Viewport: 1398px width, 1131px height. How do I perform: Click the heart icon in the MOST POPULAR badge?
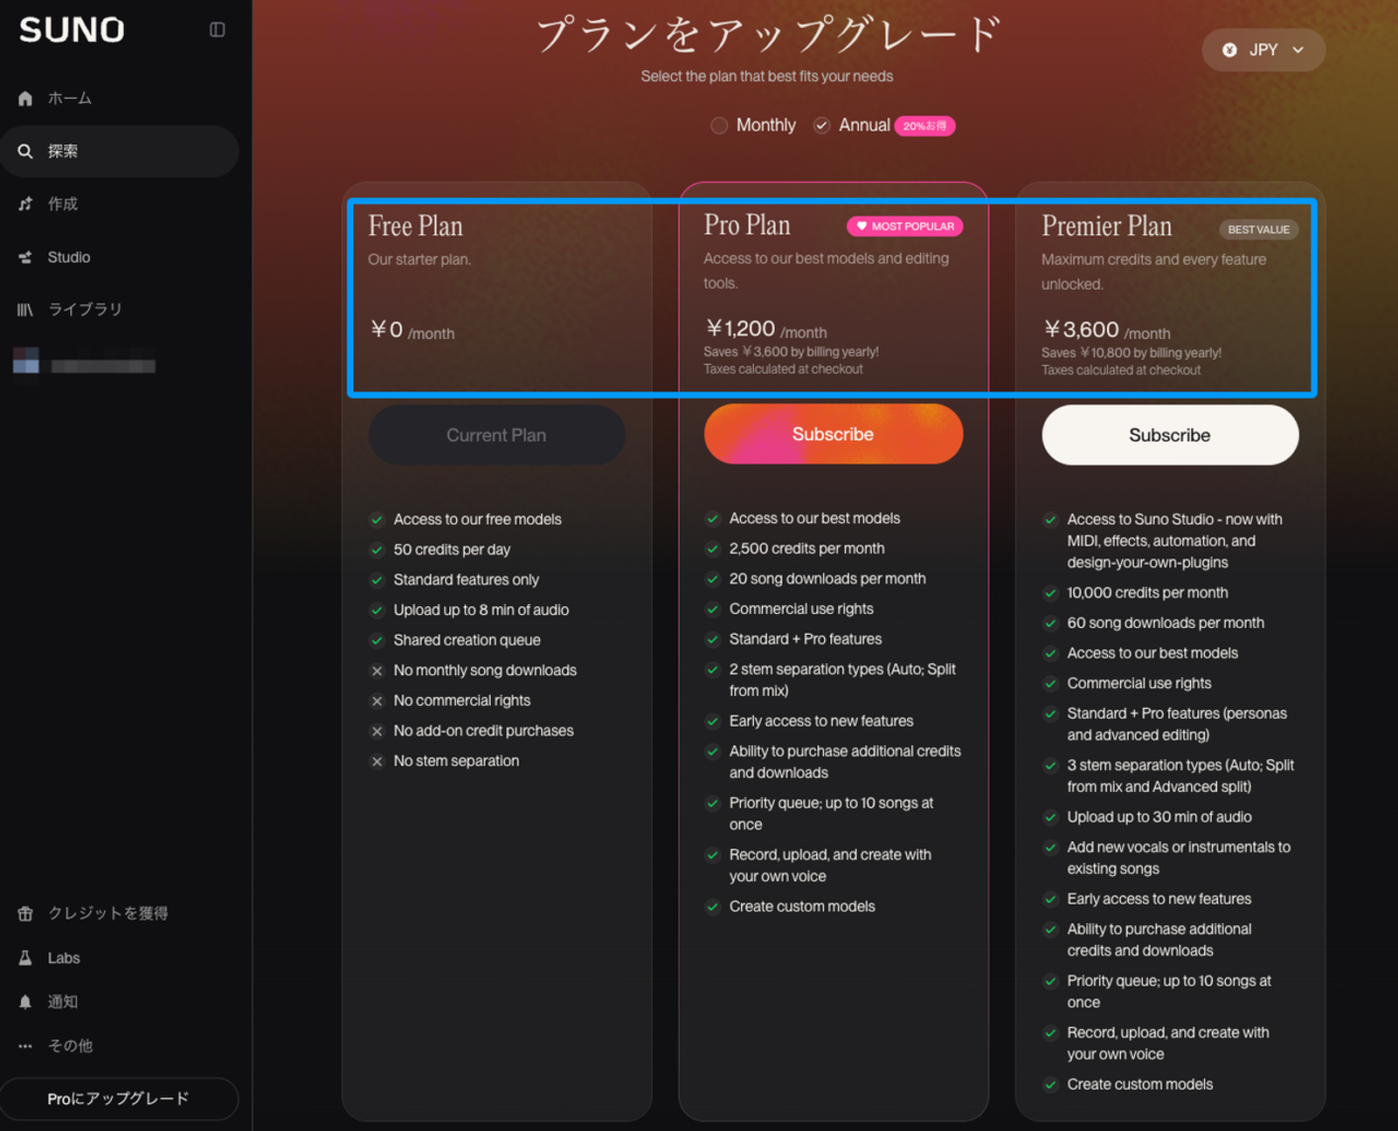point(862,226)
